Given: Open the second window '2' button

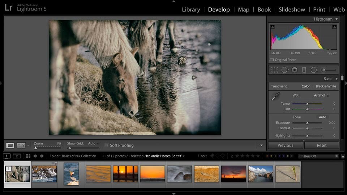Looking at the screenshot, I should point(17,156).
